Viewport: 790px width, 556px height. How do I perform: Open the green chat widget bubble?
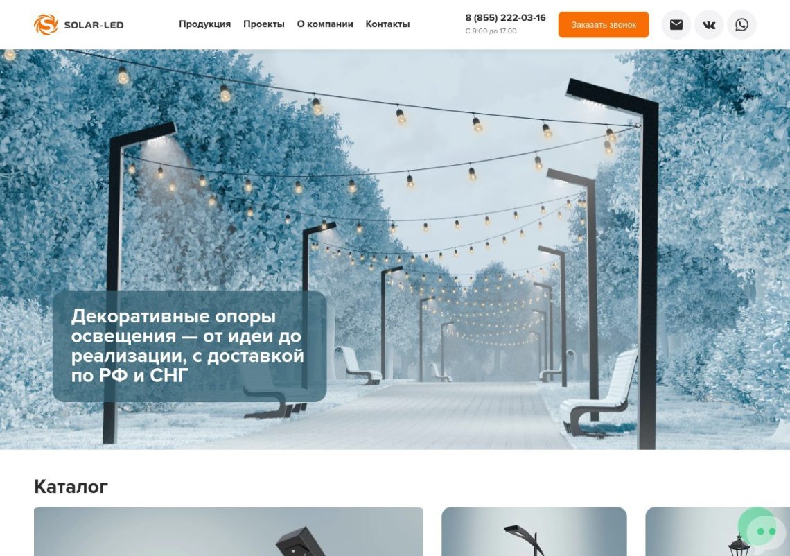tap(762, 531)
